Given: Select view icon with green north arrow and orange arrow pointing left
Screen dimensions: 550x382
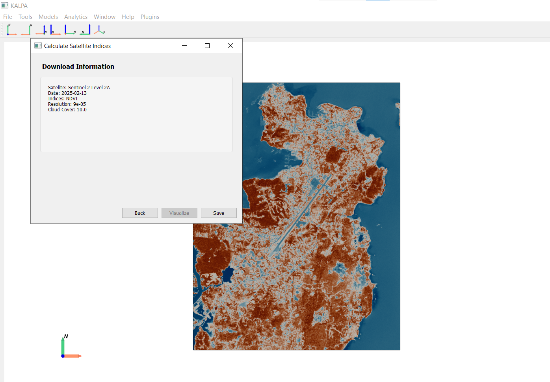Looking at the screenshot, I should pos(26,30).
